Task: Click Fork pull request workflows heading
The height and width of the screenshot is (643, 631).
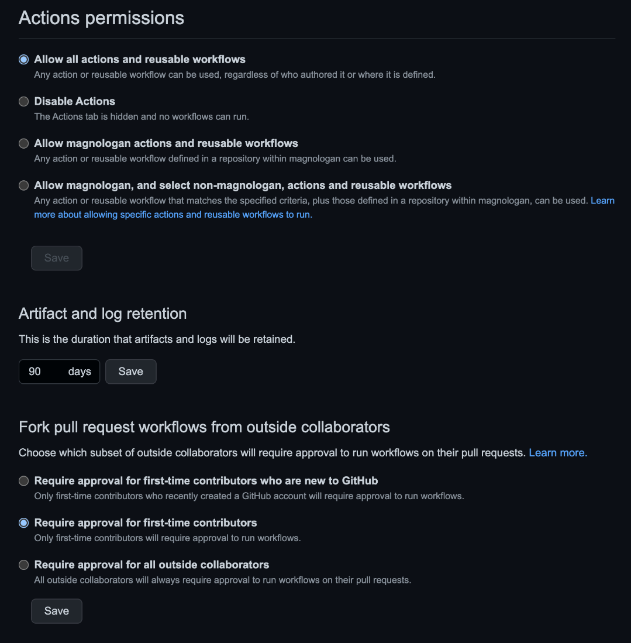Action: (204, 427)
